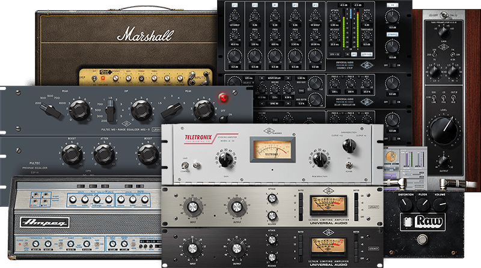Click the Peak Reduction knob on the LA-2A

click(319, 159)
